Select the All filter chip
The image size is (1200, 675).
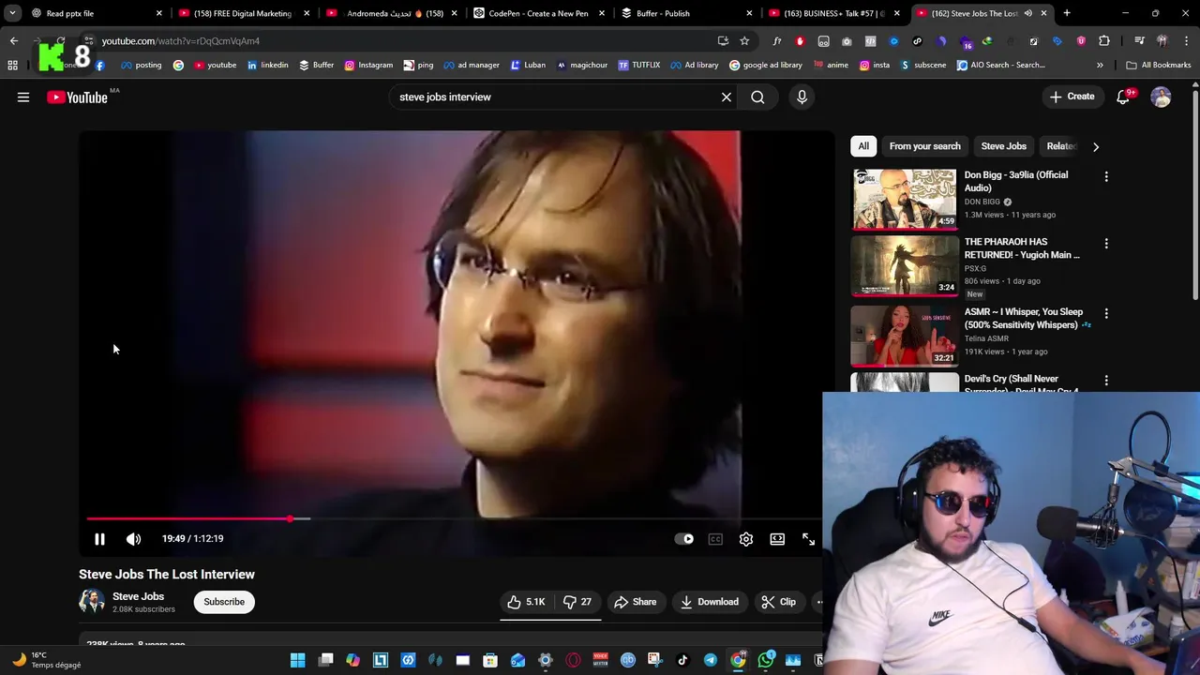click(x=863, y=146)
